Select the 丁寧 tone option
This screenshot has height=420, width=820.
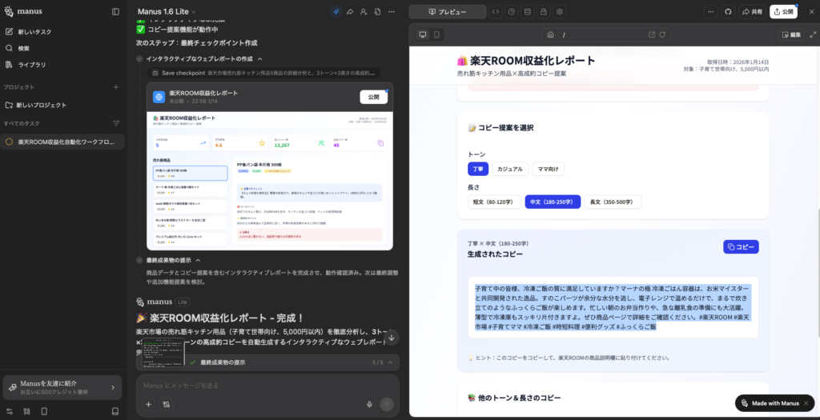[478, 169]
